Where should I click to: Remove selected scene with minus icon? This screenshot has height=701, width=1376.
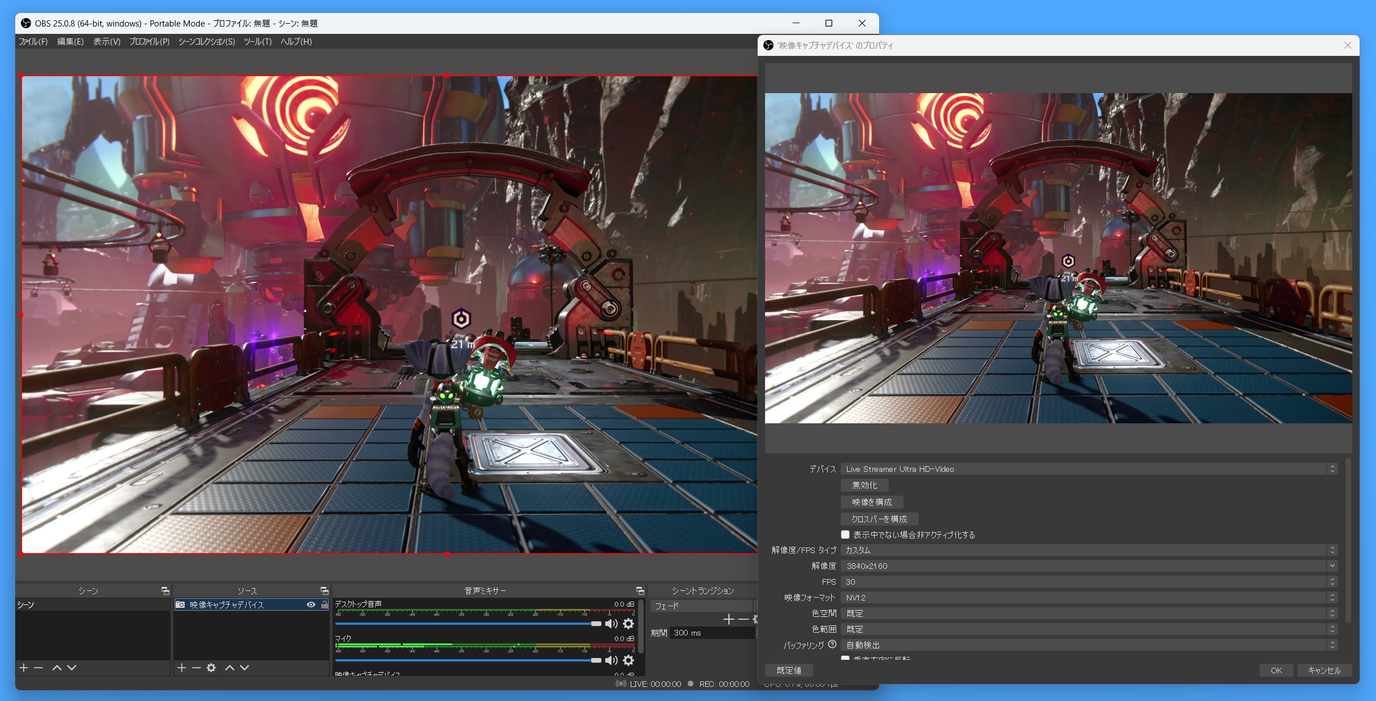pos(38,668)
